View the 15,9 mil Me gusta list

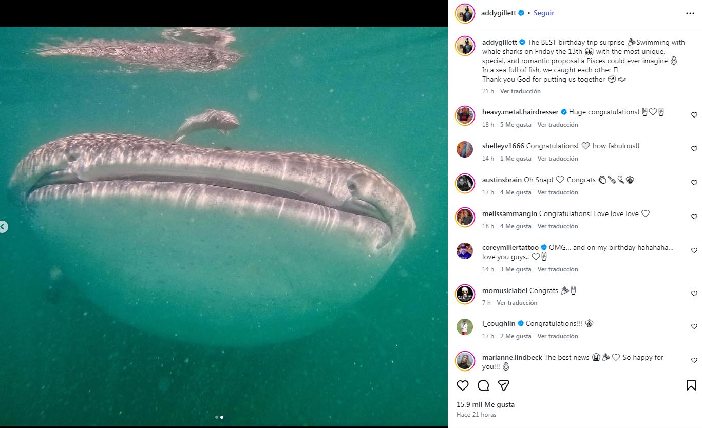pyautogui.click(x=485, y=404)
